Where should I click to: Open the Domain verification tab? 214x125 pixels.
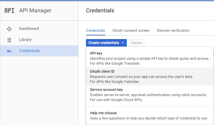point(173,30)
